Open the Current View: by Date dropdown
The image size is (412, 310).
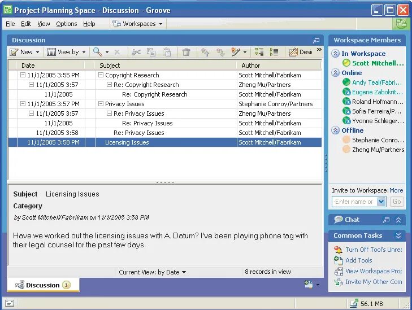pos(153,272)
